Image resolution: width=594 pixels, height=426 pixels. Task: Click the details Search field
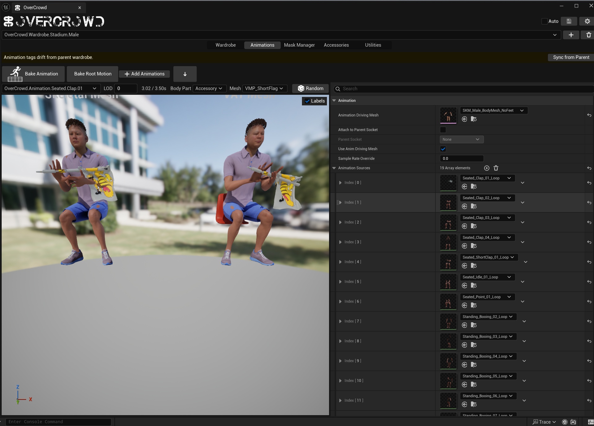[463, 89]
